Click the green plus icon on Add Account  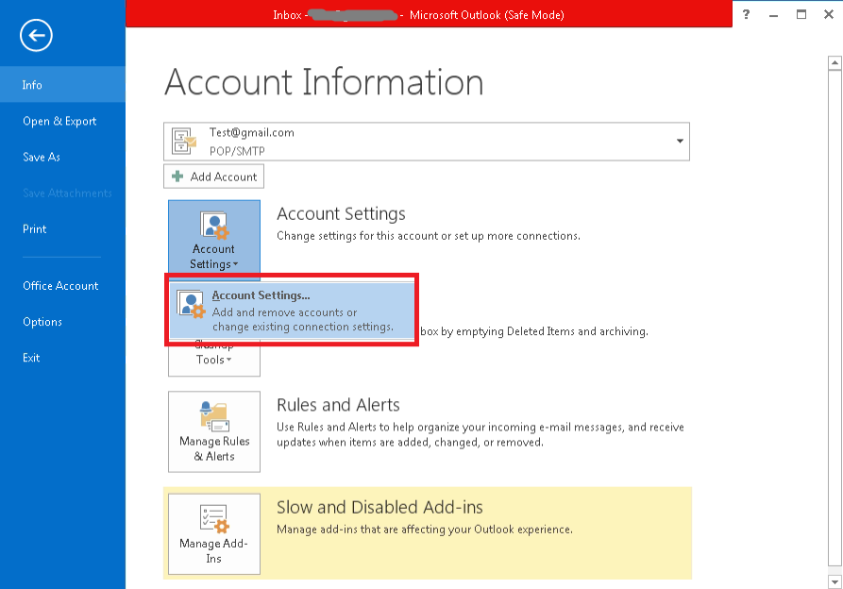pyautogui.click(x=177, y=177)
